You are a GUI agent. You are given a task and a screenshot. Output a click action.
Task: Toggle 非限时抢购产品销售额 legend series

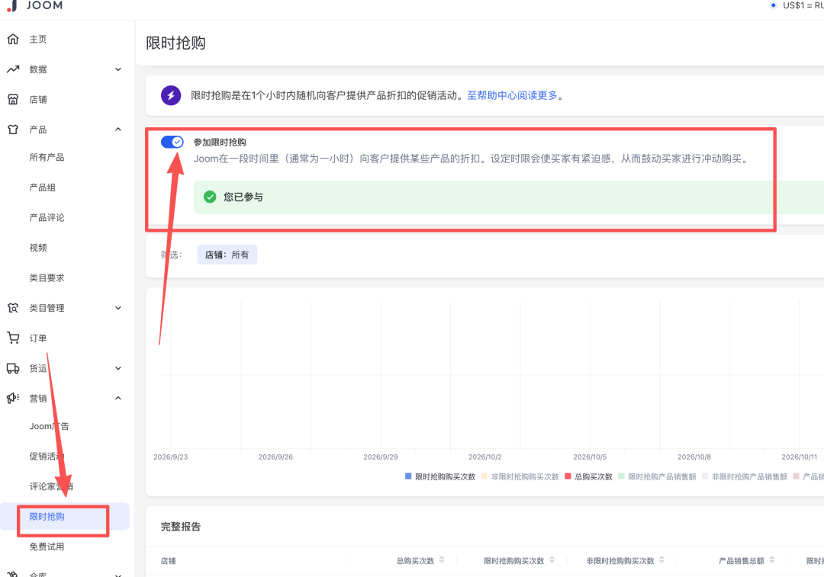point(744,476)
